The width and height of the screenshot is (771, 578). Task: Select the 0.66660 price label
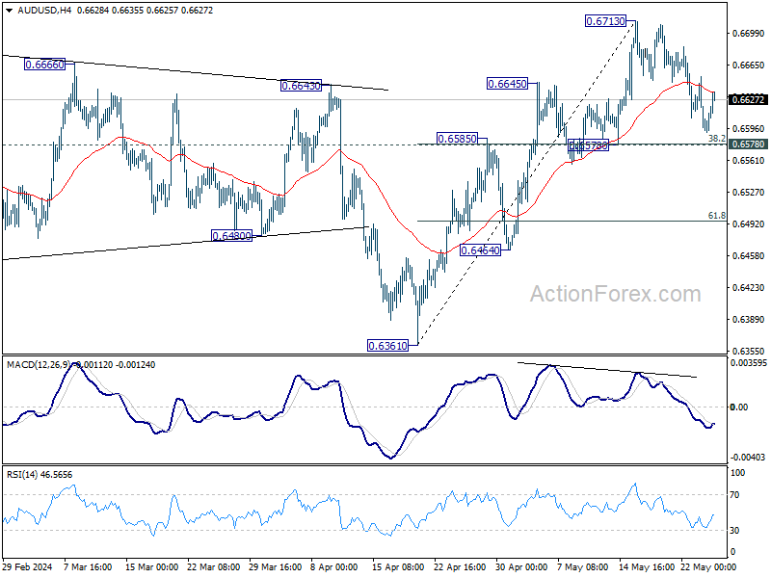44,65
